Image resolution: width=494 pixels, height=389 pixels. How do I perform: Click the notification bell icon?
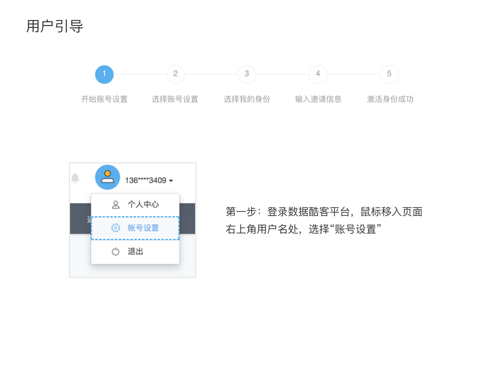(x=75, y=178)
